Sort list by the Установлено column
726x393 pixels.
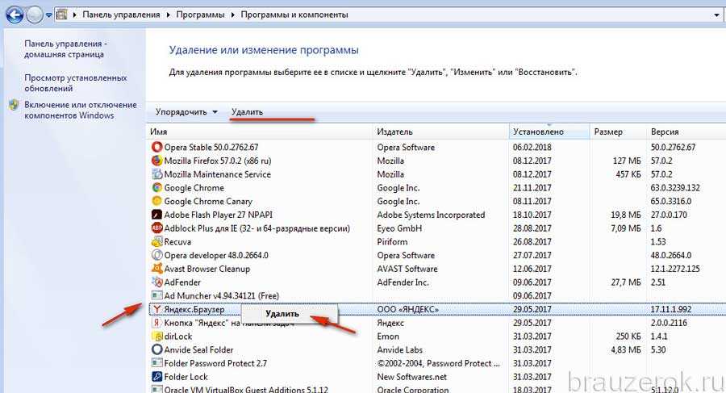(549, 132)
